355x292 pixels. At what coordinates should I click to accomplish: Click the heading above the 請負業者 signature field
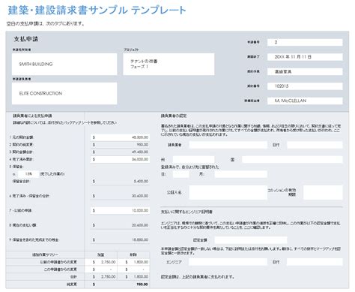click(174, 116)
